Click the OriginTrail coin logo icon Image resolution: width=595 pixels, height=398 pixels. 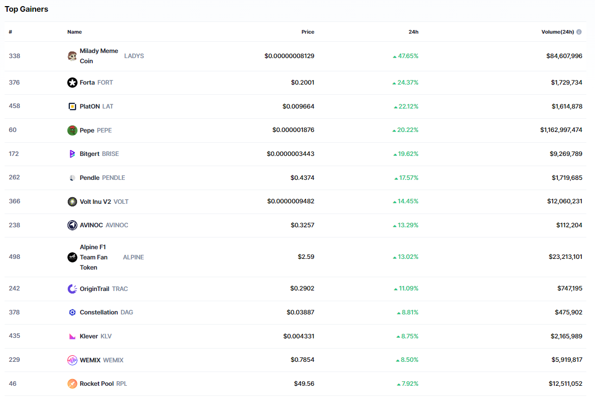click(x=72, y=289)
